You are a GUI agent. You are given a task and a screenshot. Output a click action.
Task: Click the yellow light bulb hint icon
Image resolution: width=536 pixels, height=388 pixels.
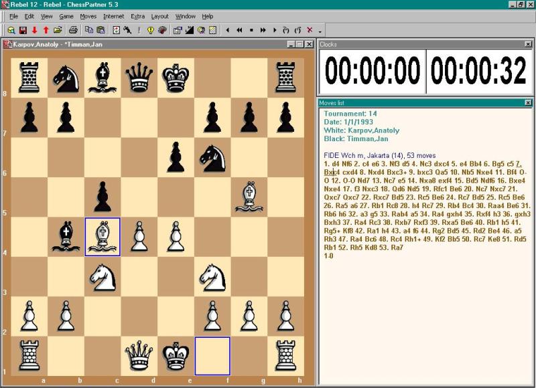point(150,30)
